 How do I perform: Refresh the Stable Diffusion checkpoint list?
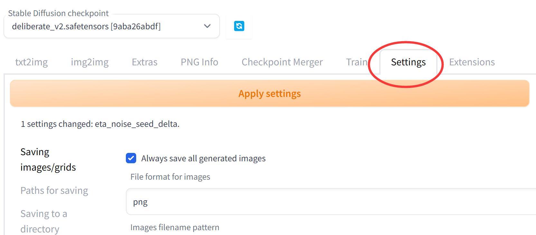tap(239, 26)
